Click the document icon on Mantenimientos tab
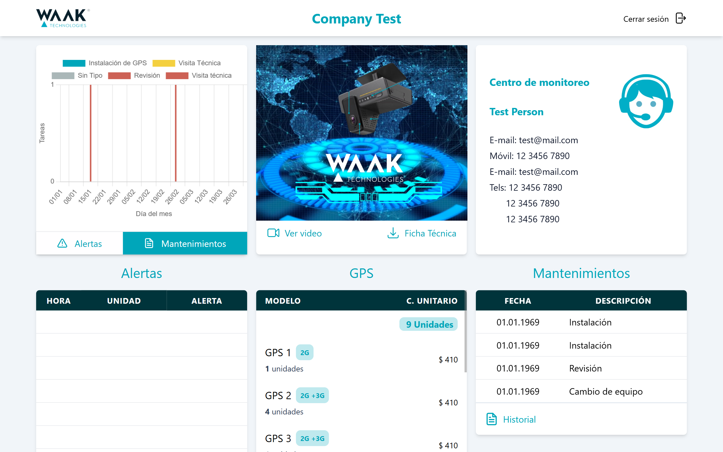The image size is (723, 452). [149, 243]
